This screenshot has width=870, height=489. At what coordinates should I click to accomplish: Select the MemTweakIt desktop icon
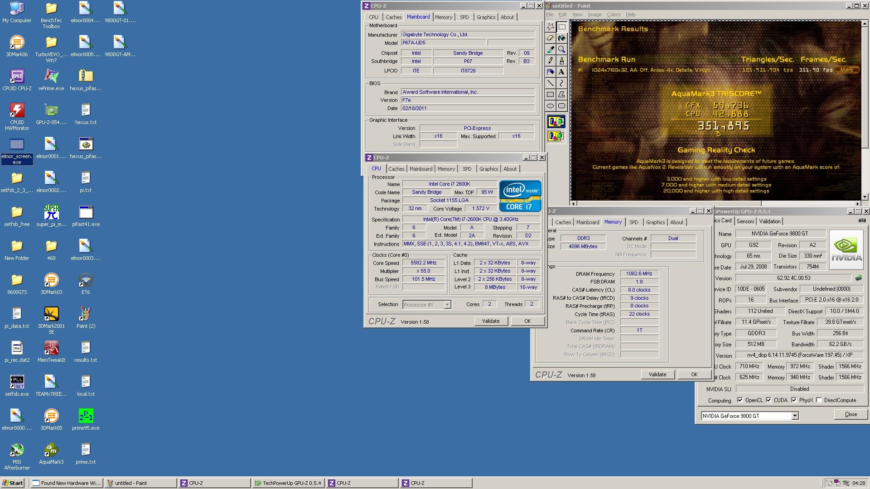pyautogui.click(x=51, y=352)
